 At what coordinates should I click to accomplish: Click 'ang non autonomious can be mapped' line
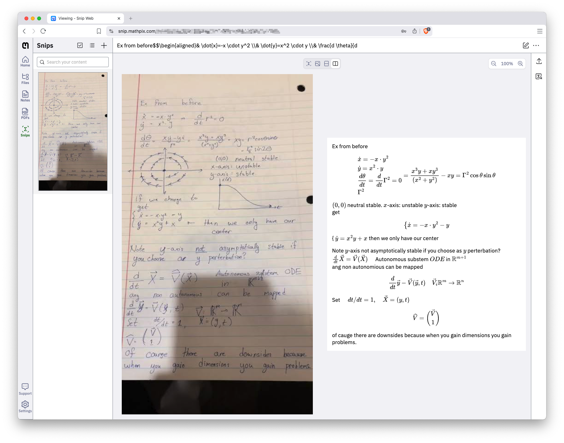point(377,267)
